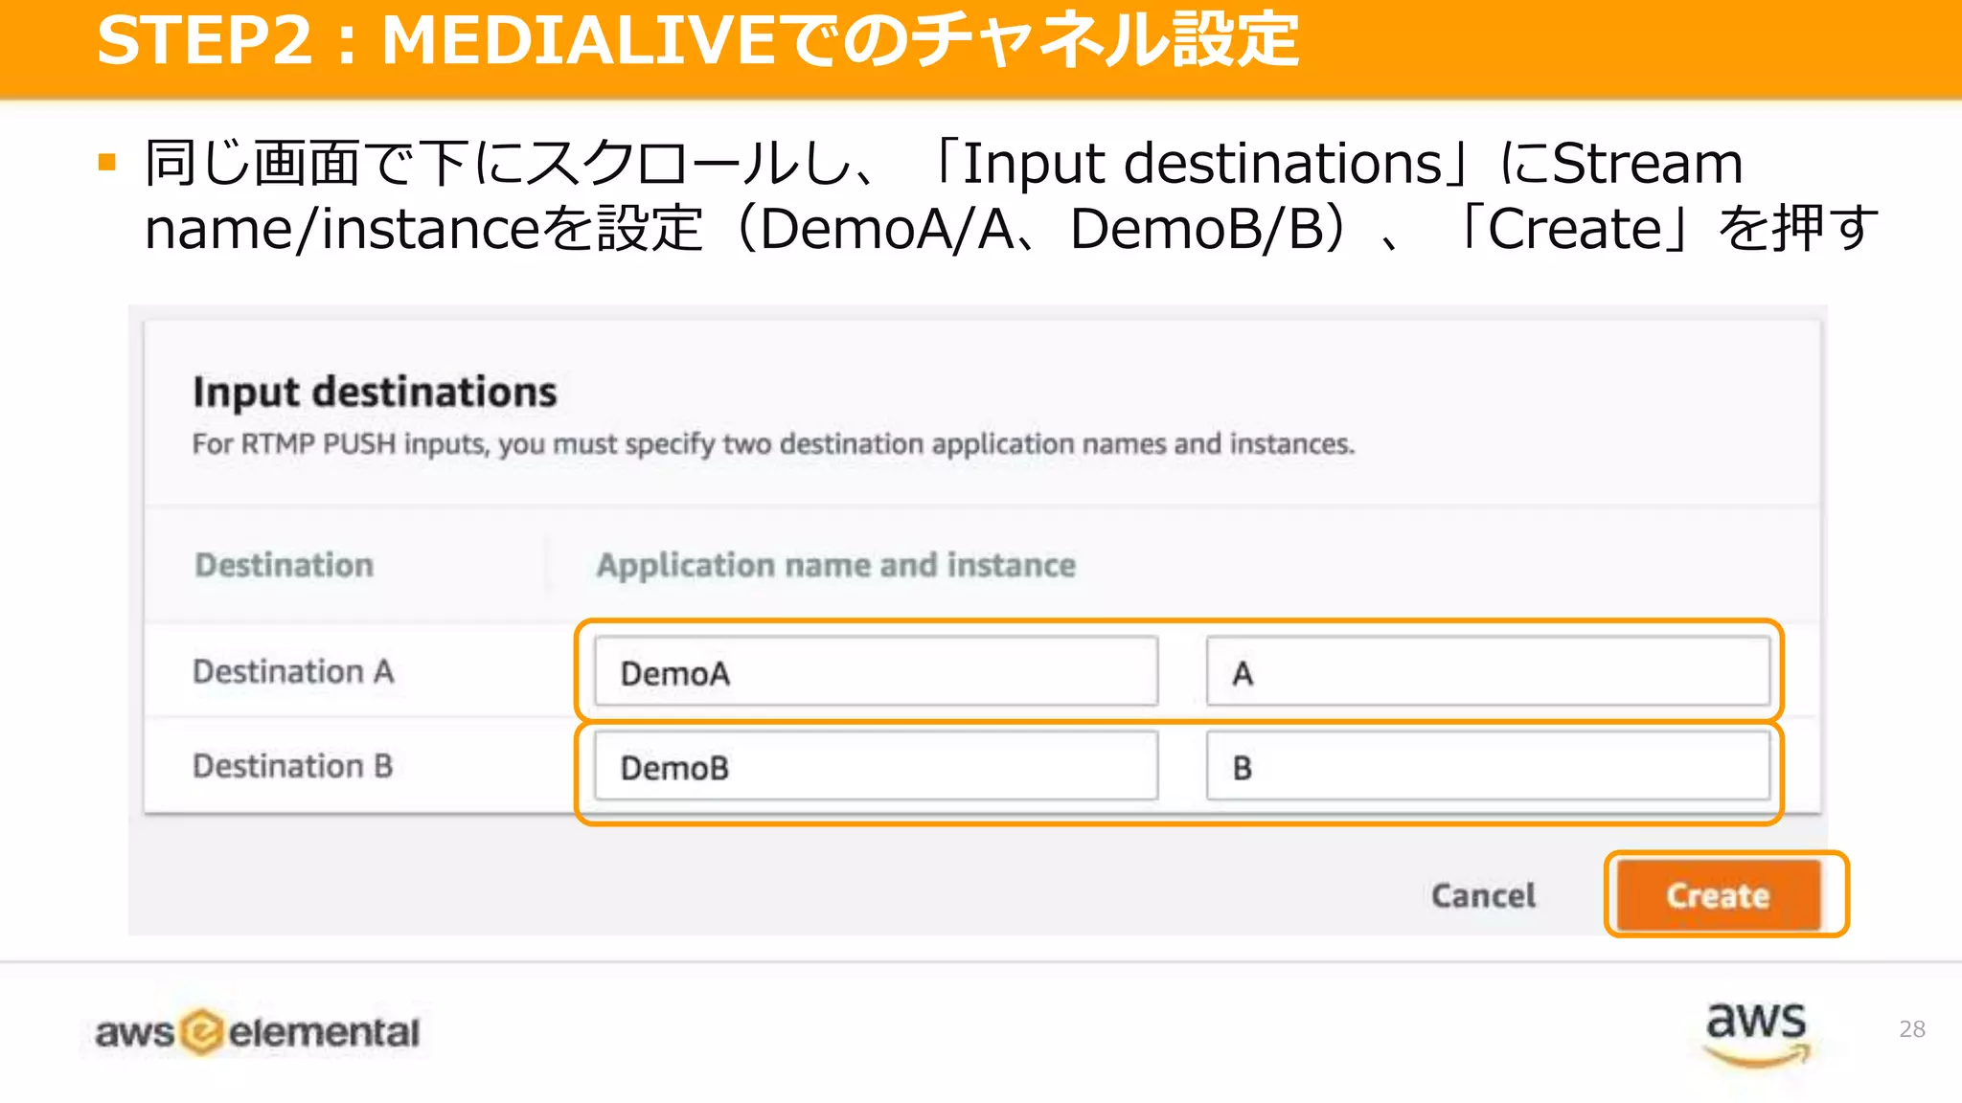Click the 'Input destinations' heading

(x=375, y=393)
